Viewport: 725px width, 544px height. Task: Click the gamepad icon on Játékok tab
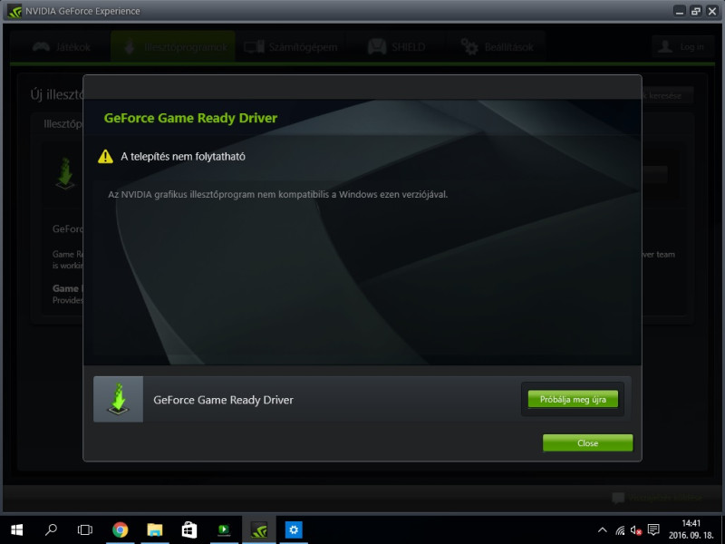tap(41, 47)
